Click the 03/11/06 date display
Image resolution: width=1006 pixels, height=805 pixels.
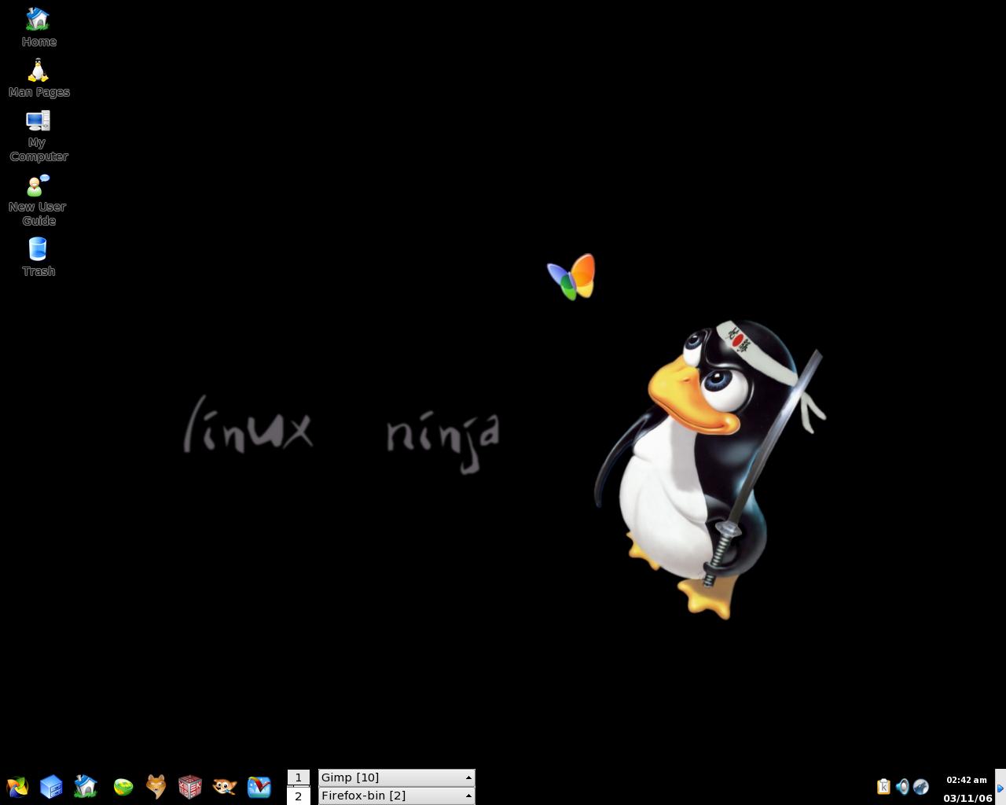click(967, 798)
